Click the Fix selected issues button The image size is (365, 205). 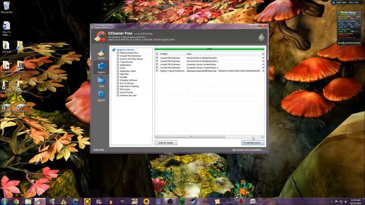(253, 143)
